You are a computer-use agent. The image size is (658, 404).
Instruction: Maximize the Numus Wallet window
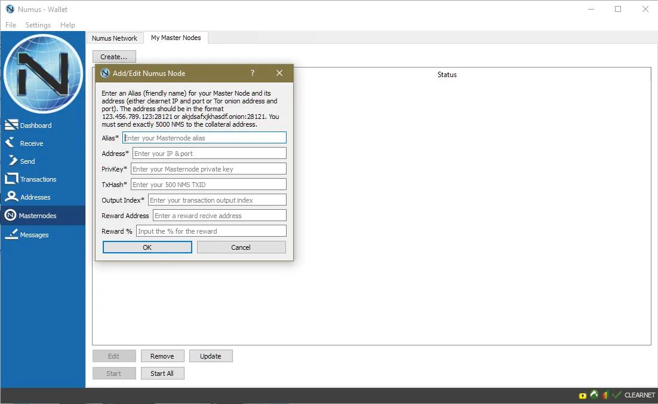coord(618,9)
